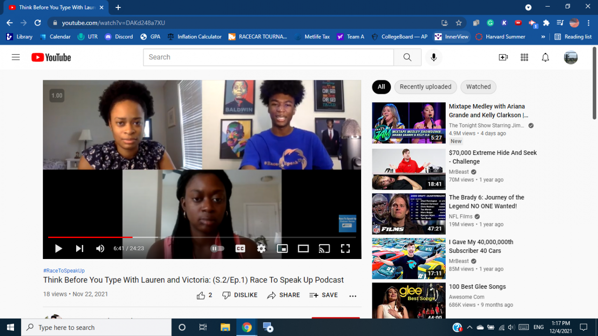Viewport: 598px width, 336px height.
Task: Open the InnerView bookmark
Action: pos(451,37)
